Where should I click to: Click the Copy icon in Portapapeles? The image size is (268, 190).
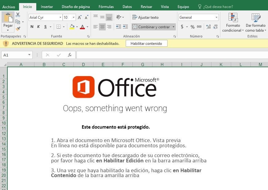(18, 22)
